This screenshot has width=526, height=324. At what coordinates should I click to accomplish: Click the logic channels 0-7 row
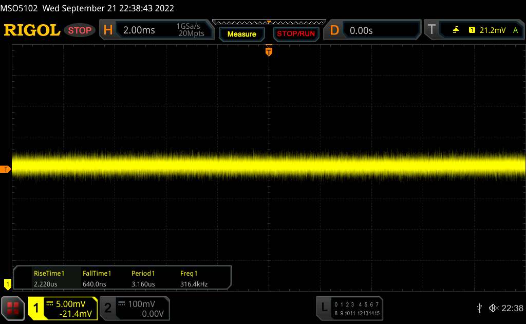pyautogui.click(x=356, y=304)
